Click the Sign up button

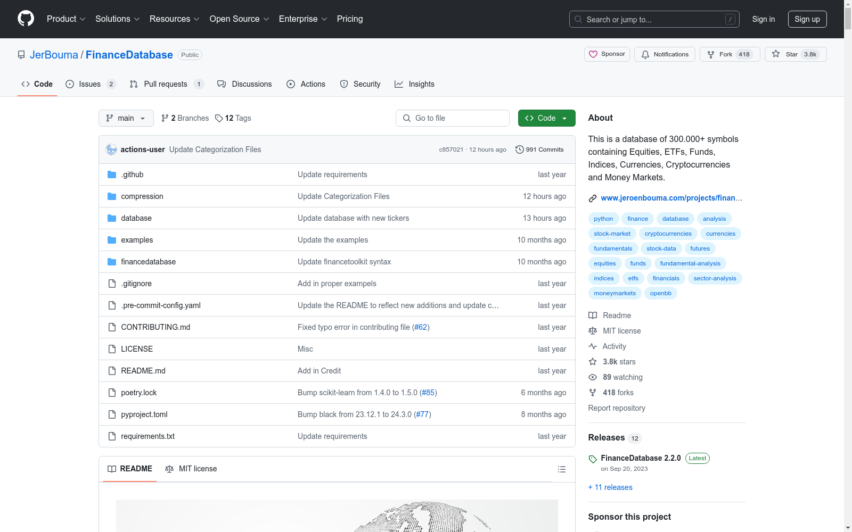click(x=807, y=19)
